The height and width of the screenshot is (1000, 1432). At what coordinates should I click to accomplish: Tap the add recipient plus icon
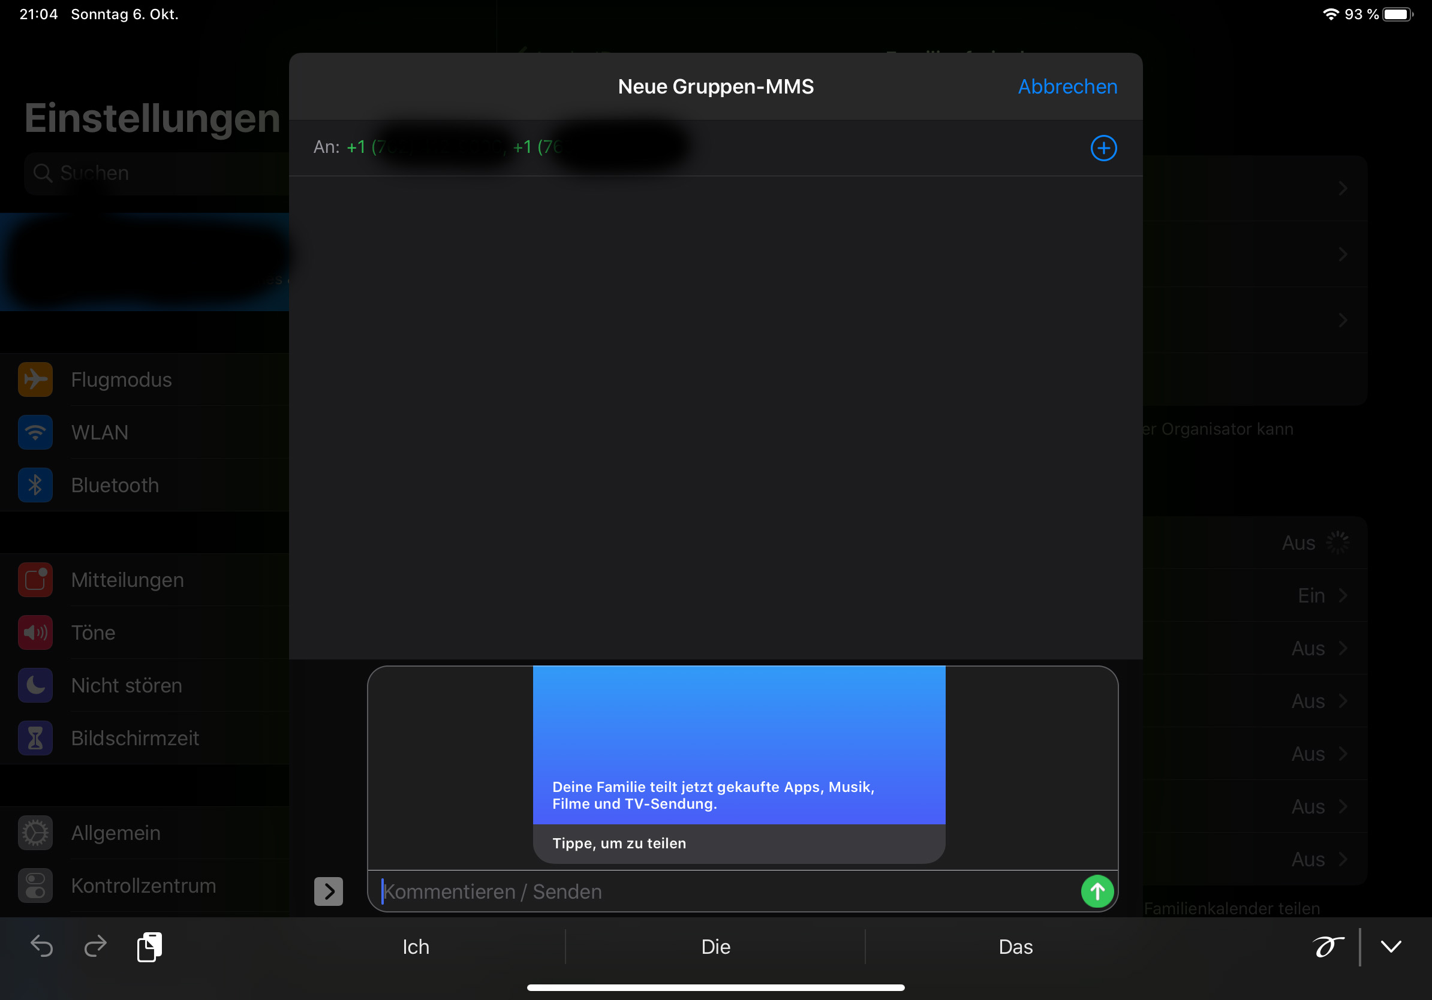(x=1103, y=148)
